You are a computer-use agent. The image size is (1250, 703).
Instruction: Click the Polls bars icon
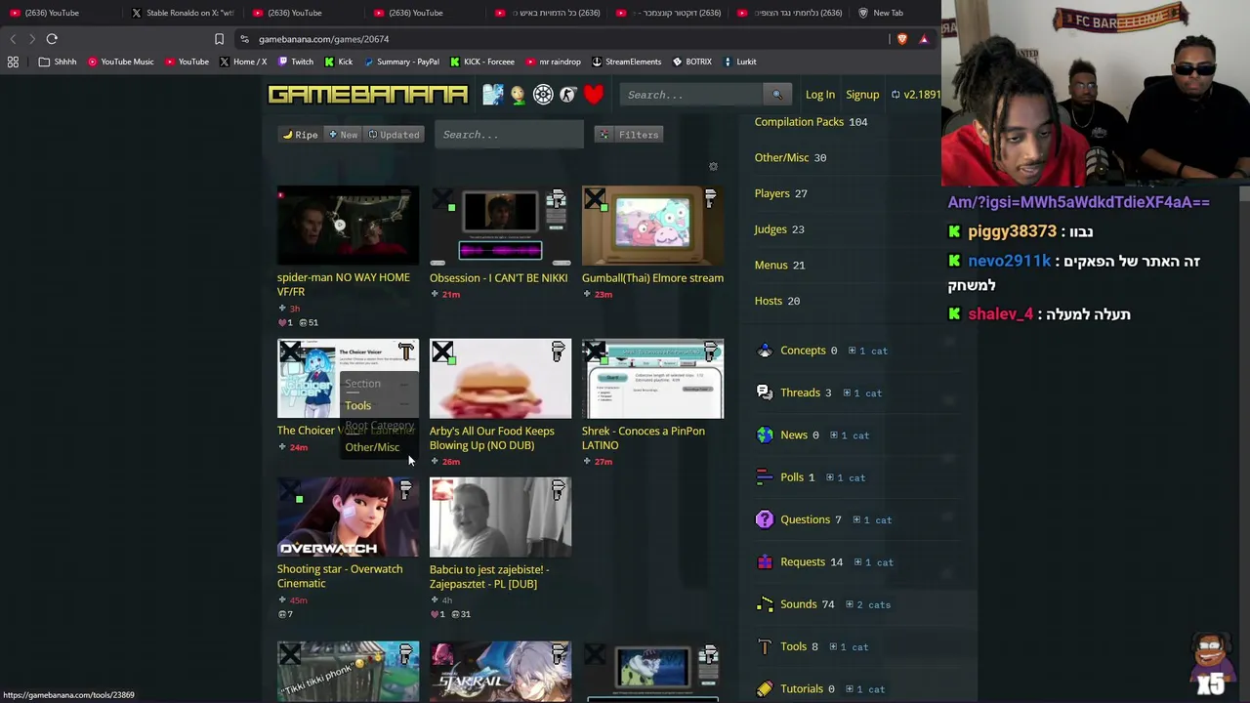click(x=765, y=477)
